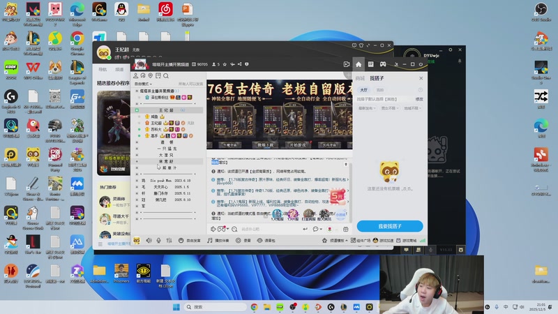This screenshot has width=558, height=314.
Task: Click the location pin icon above channel tree
Action: (x=151, y=76)
